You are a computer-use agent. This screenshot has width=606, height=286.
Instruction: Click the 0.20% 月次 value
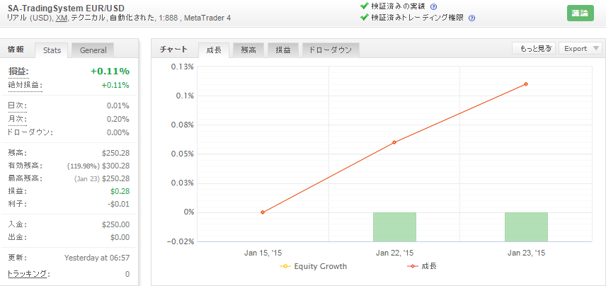pyautogui.click(x=118, y=119)
